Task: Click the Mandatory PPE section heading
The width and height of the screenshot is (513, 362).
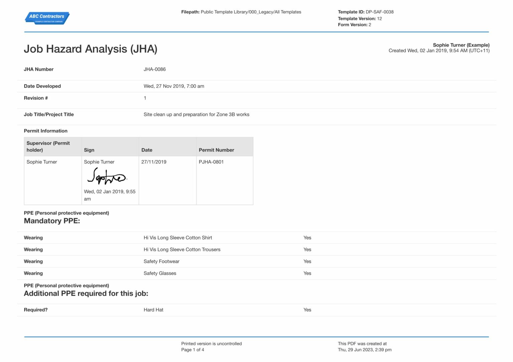Action: pos(52,221)
